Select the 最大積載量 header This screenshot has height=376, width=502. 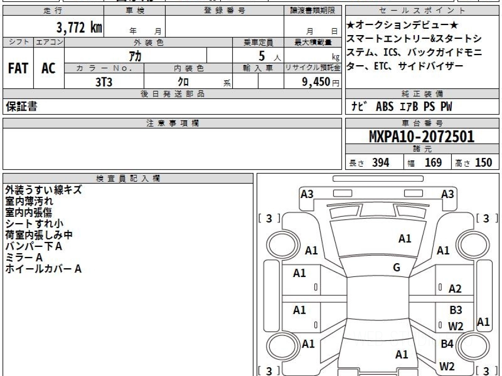[312, 42]
